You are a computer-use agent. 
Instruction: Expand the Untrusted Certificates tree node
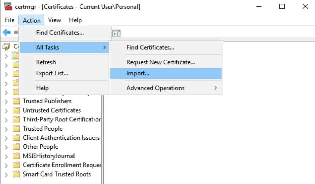pyautogui.click(x=6, y=111)
